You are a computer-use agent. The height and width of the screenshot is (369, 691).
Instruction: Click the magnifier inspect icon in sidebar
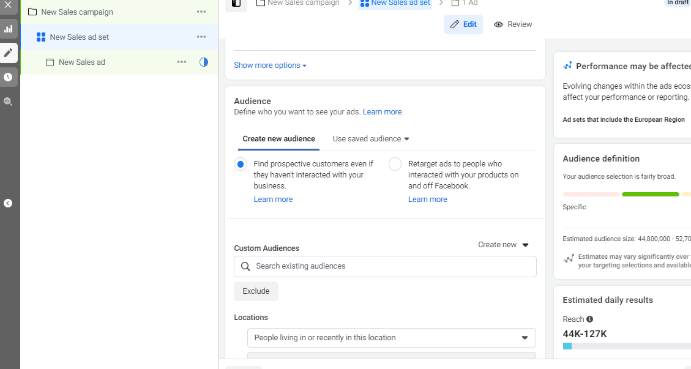8,102
